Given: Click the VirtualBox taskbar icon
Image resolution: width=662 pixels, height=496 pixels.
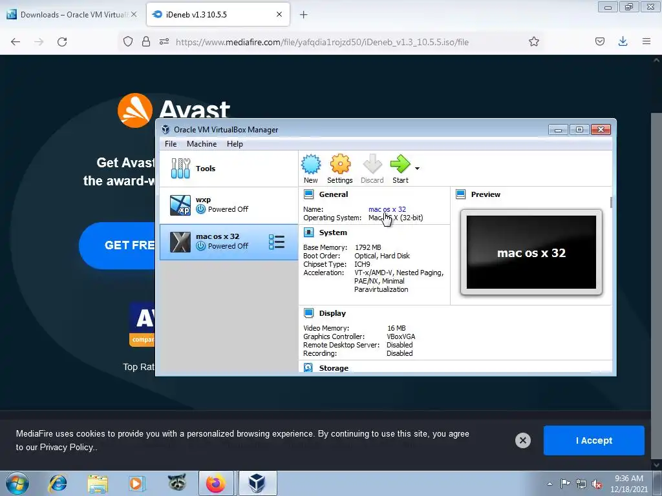Looking at the screenshot, I should [x=257, y=483].
